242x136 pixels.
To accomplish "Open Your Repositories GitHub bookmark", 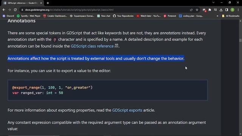I will pos(123,16).
